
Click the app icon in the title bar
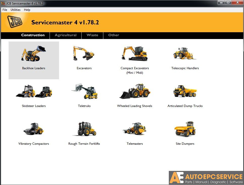(x=3, y=3)
